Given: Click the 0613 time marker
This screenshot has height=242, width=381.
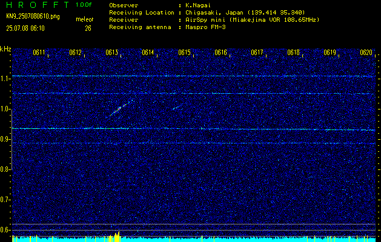Looking at the screenshot, I should (112, 53).
